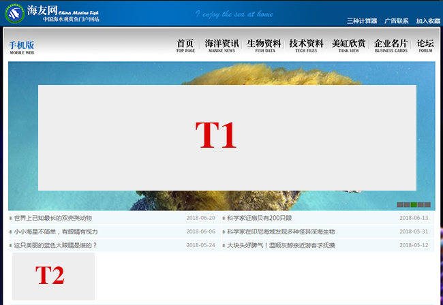Open 美缸欣赏 Tank View page
Image resolution: width=443 pixels, height=305 pixels.
click(x=348, y=46)
